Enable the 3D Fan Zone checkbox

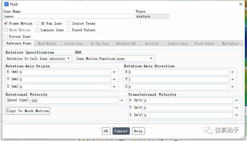(37, 23)
